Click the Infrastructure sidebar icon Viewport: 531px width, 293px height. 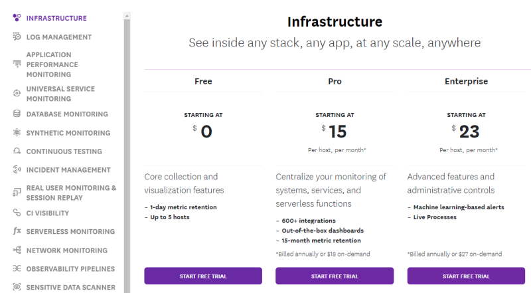(x=17, y=18)
